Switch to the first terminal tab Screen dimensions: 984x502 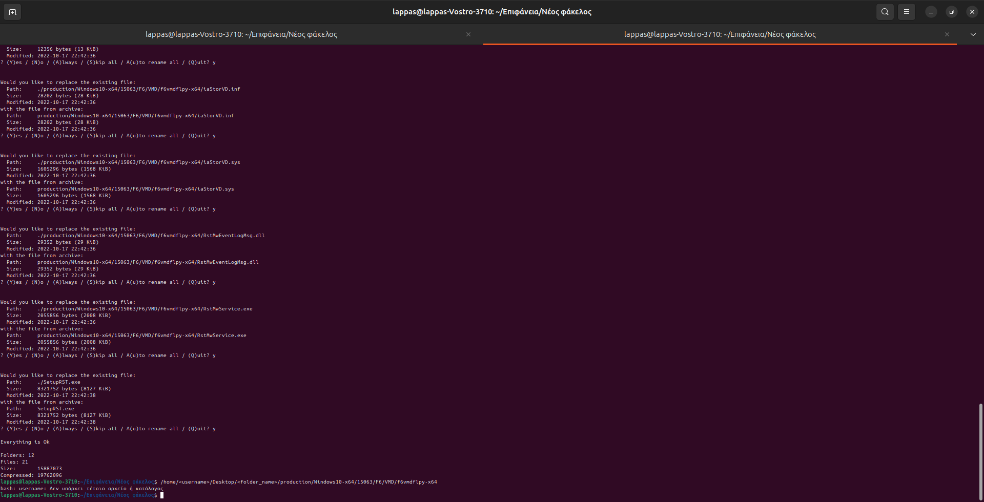click(x=241, y=34)
